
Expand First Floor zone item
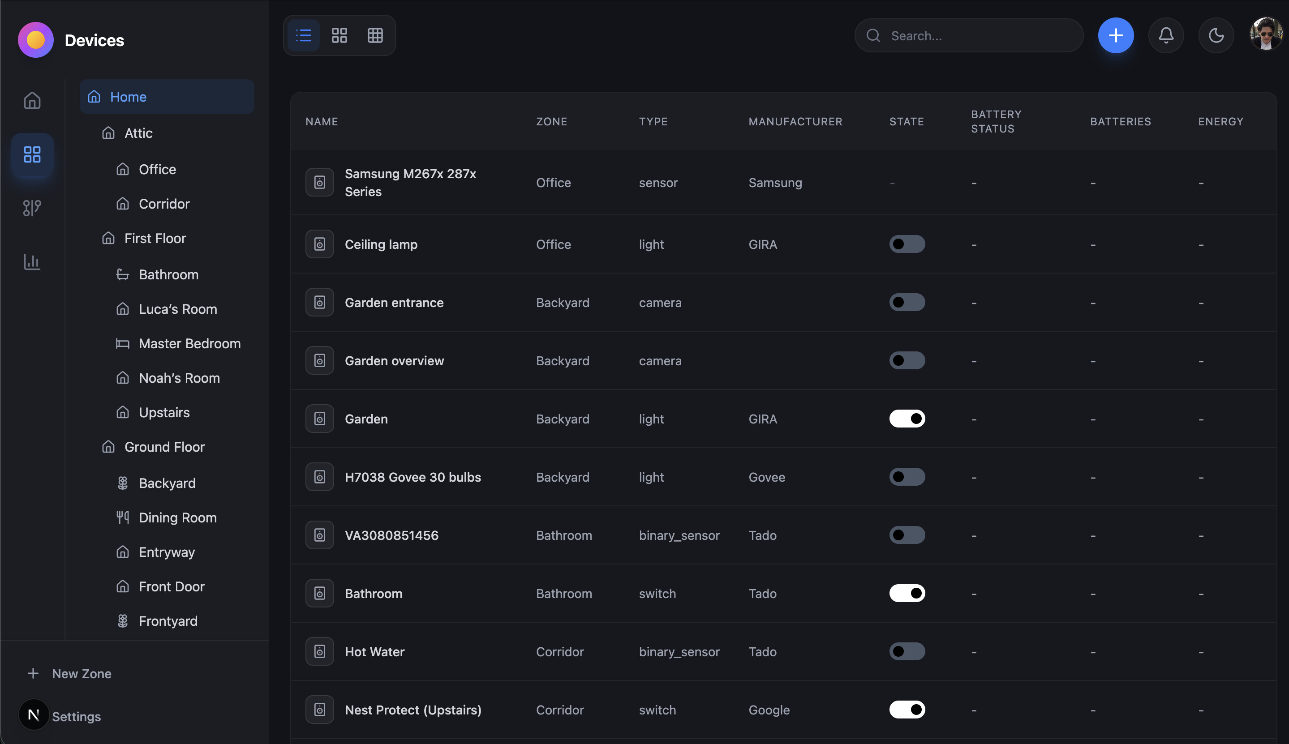point(155,238)
